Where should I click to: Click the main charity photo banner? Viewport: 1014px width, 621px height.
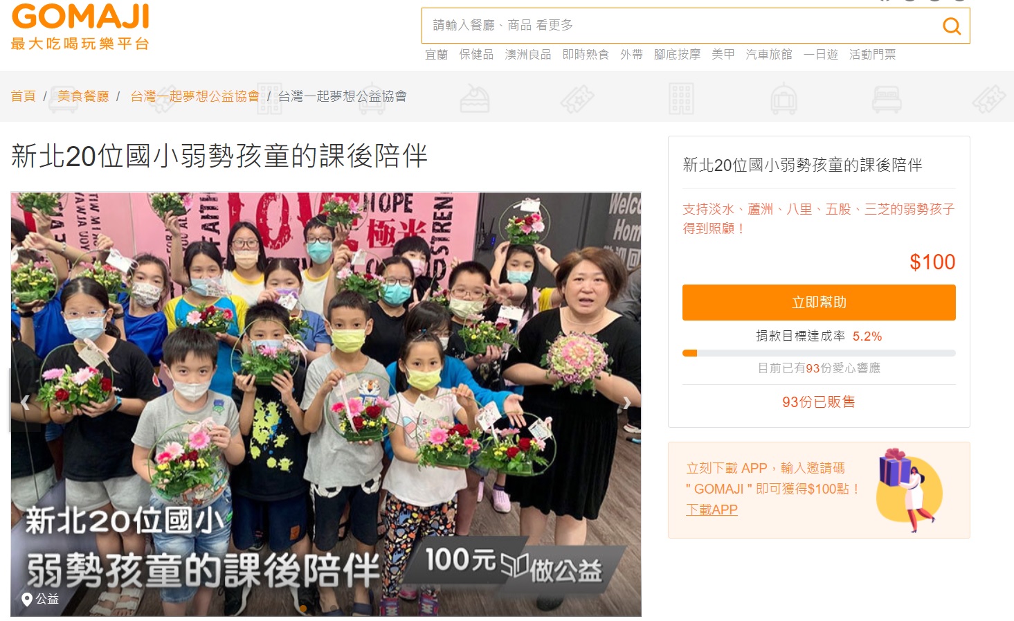(326, 404)
